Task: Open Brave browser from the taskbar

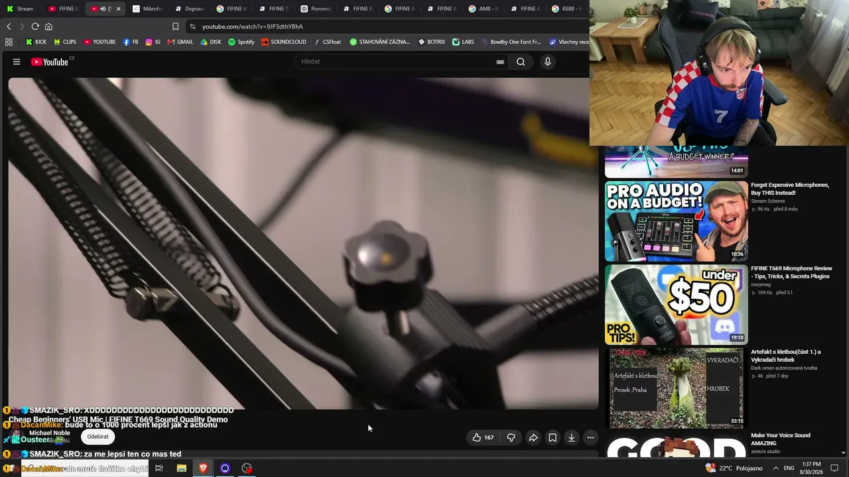Action: point(203,468)
